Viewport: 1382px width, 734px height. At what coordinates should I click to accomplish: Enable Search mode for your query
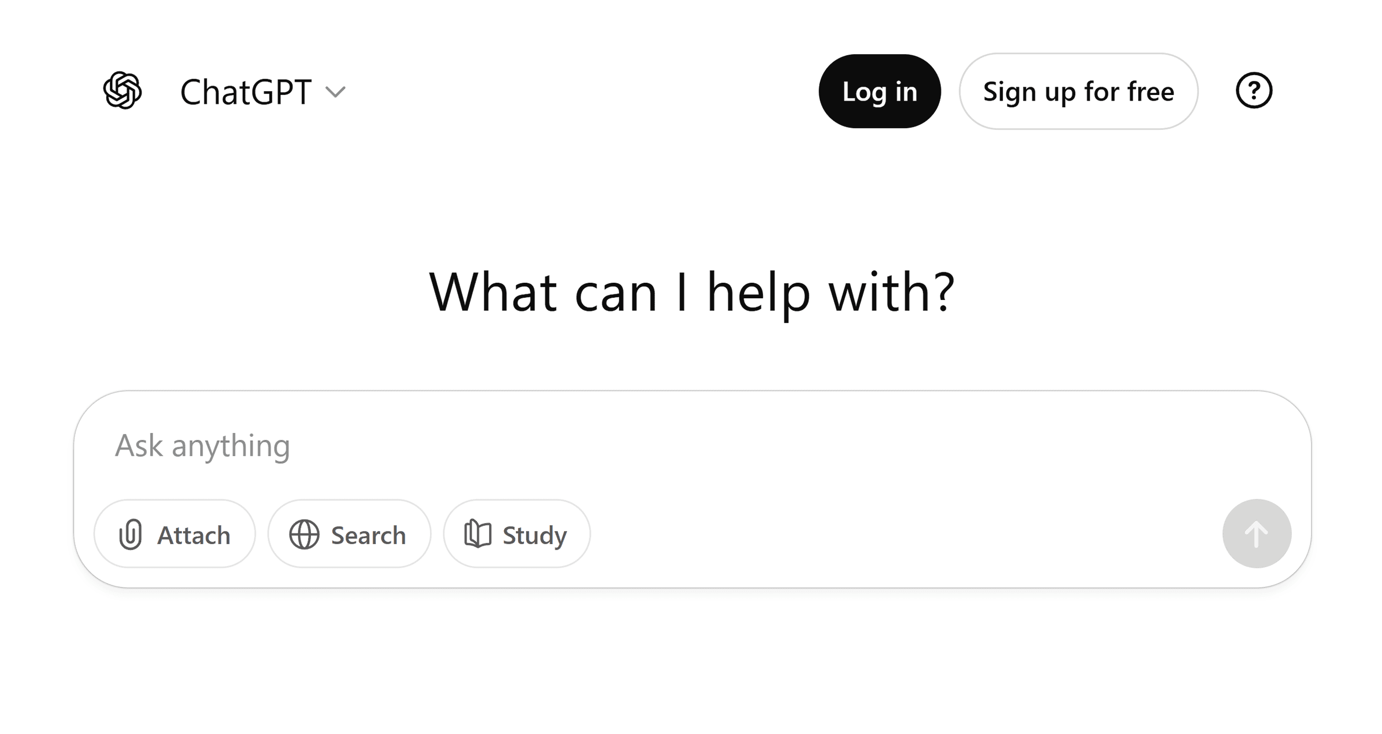click(349, 534)
